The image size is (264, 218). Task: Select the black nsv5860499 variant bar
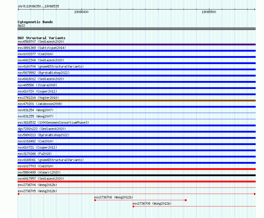pos(136,175)
